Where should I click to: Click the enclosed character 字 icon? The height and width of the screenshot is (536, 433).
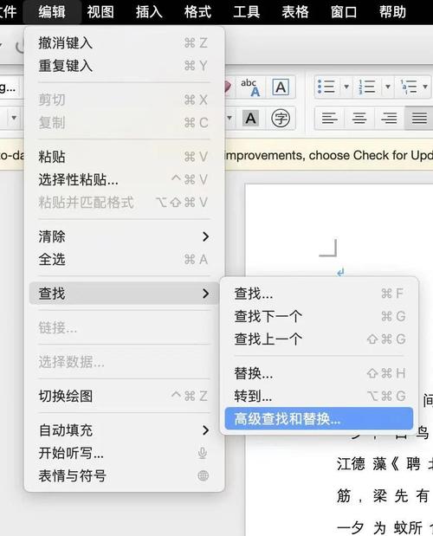(281, 119)
